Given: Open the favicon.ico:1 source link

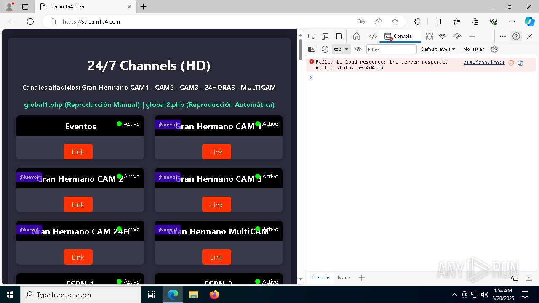Looking at the screenshot, I should pos(484,62).
